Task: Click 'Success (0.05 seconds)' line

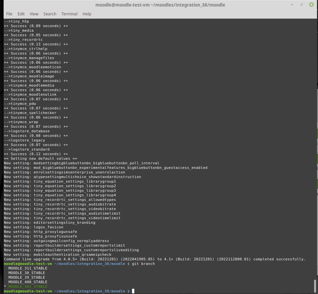Action: (x=36, y=35)
